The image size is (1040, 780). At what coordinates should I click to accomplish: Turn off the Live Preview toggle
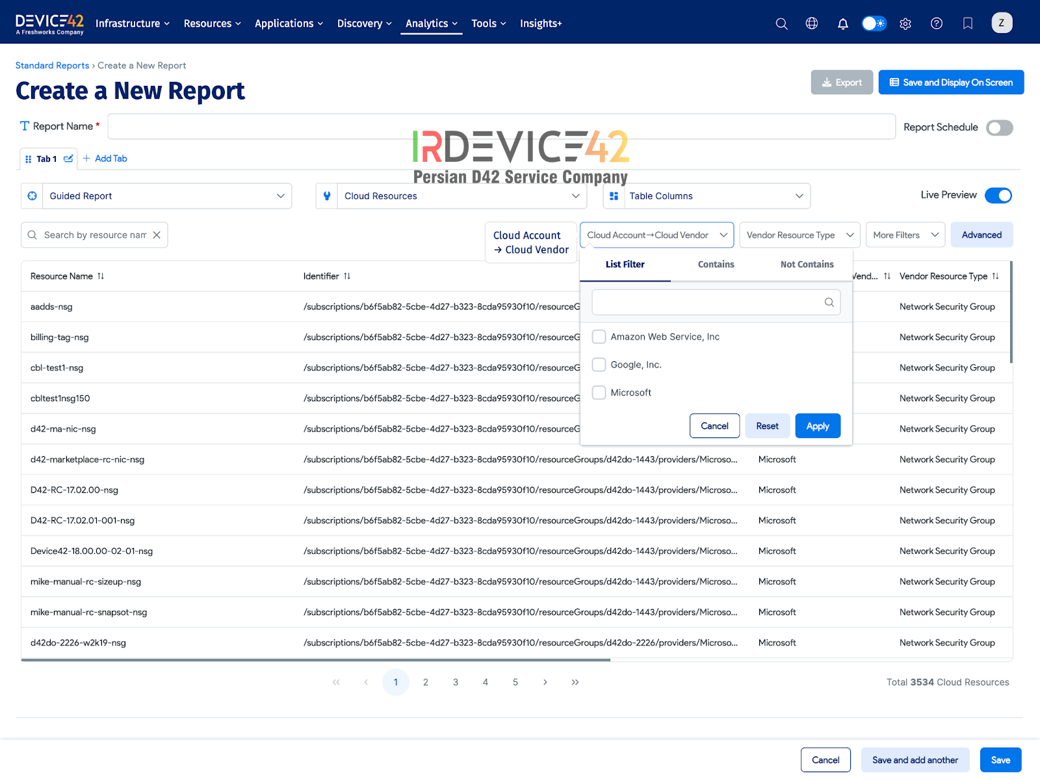[998, 195]
